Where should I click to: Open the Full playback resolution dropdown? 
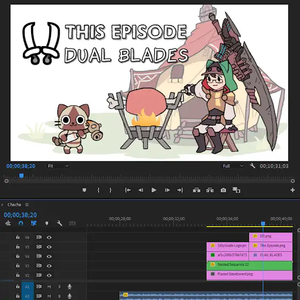point(233,166)
